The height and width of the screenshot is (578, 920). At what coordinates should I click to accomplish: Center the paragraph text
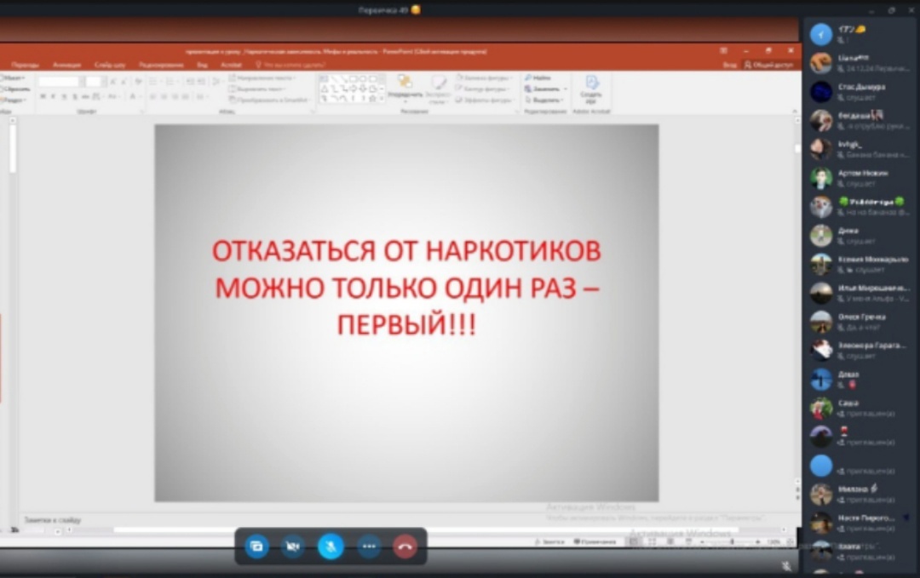(x=164, y=96)
